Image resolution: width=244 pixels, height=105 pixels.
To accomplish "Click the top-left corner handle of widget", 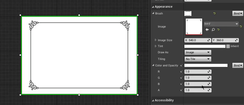I will [20, 15].
